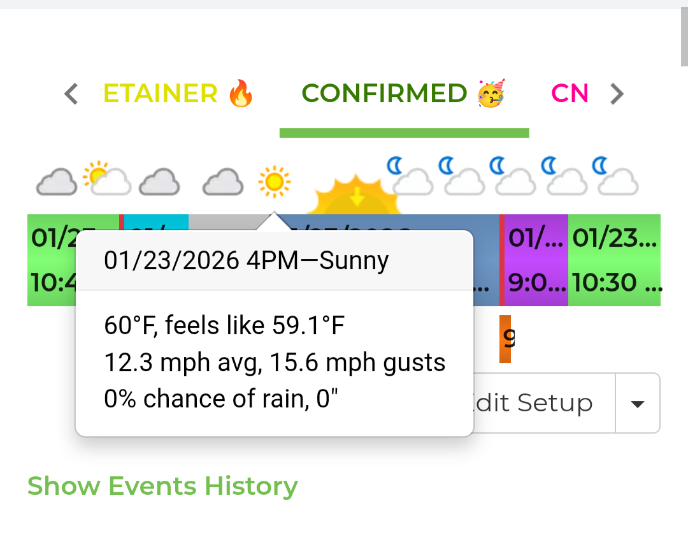Image resolution: width=688 pixels, height=549 pixels.
Task: Open the pink CN tab
Action: (569, 94)
